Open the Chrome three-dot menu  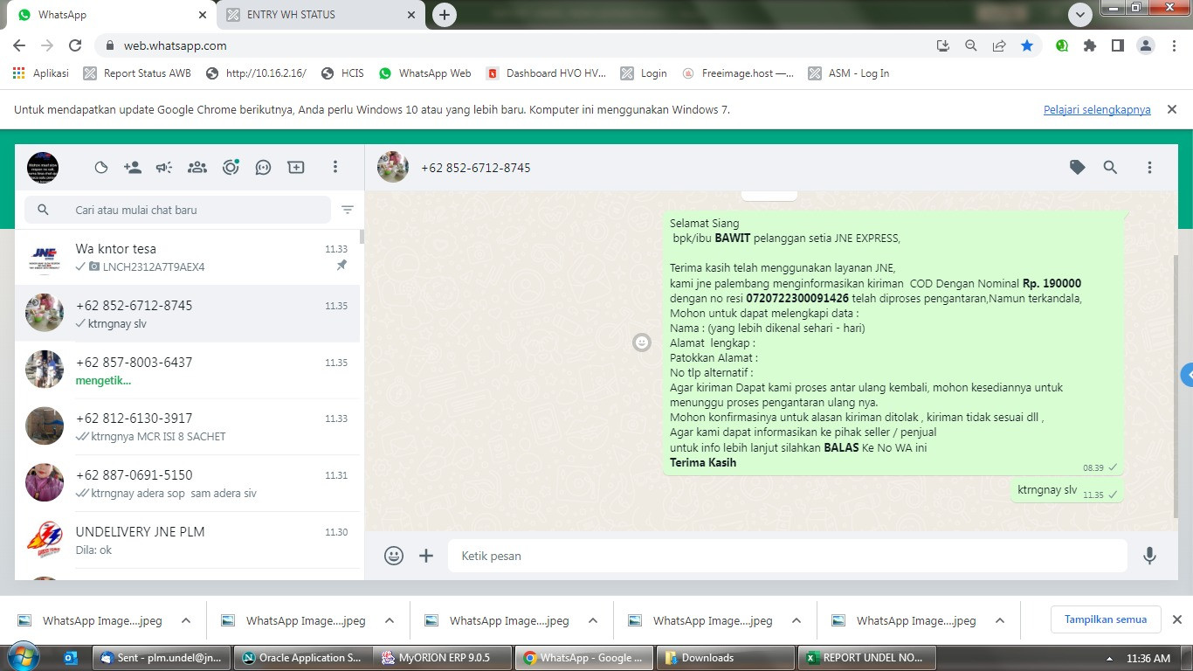1173,45
